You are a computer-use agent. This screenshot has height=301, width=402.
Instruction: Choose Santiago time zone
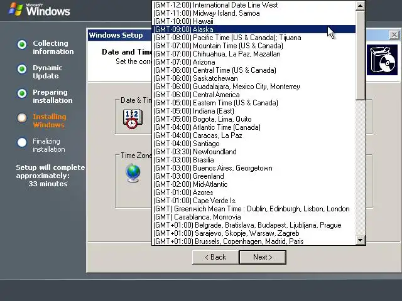[254, 144]
